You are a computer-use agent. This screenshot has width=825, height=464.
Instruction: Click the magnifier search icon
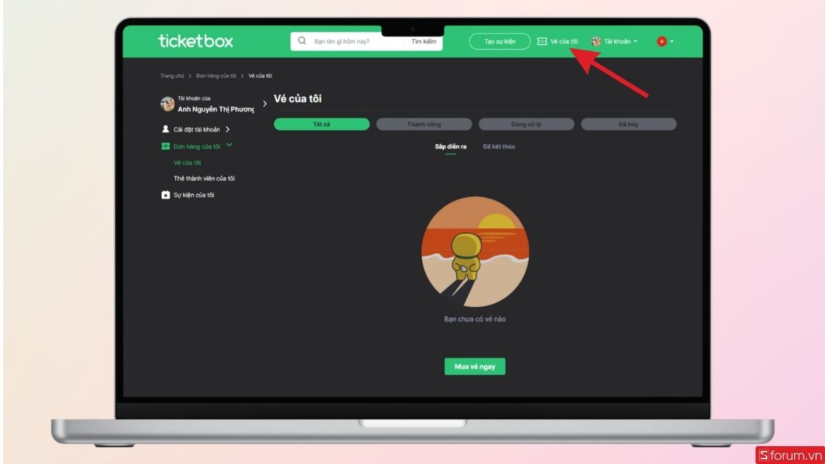(x=302, y=41)
